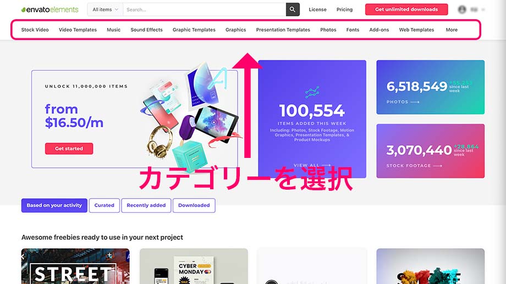Viewport: 506px width, 284px height.
Task: Open the 6,518,549 Photos card
Action: point(431,87)
